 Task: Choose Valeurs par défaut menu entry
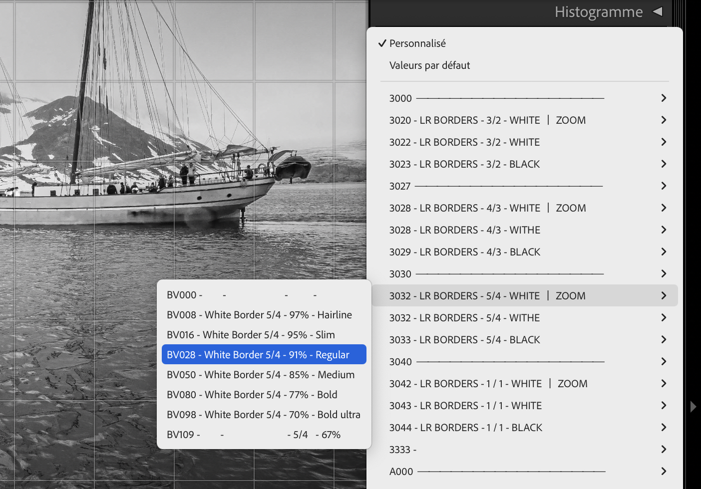point(429,65)
